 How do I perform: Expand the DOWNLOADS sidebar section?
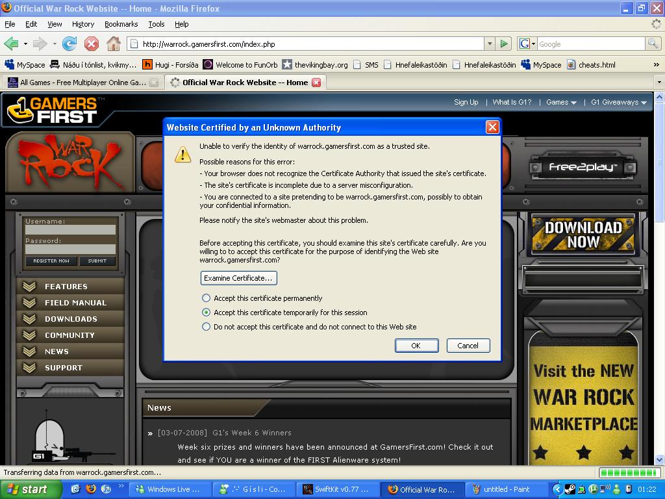tap(70, 319)
